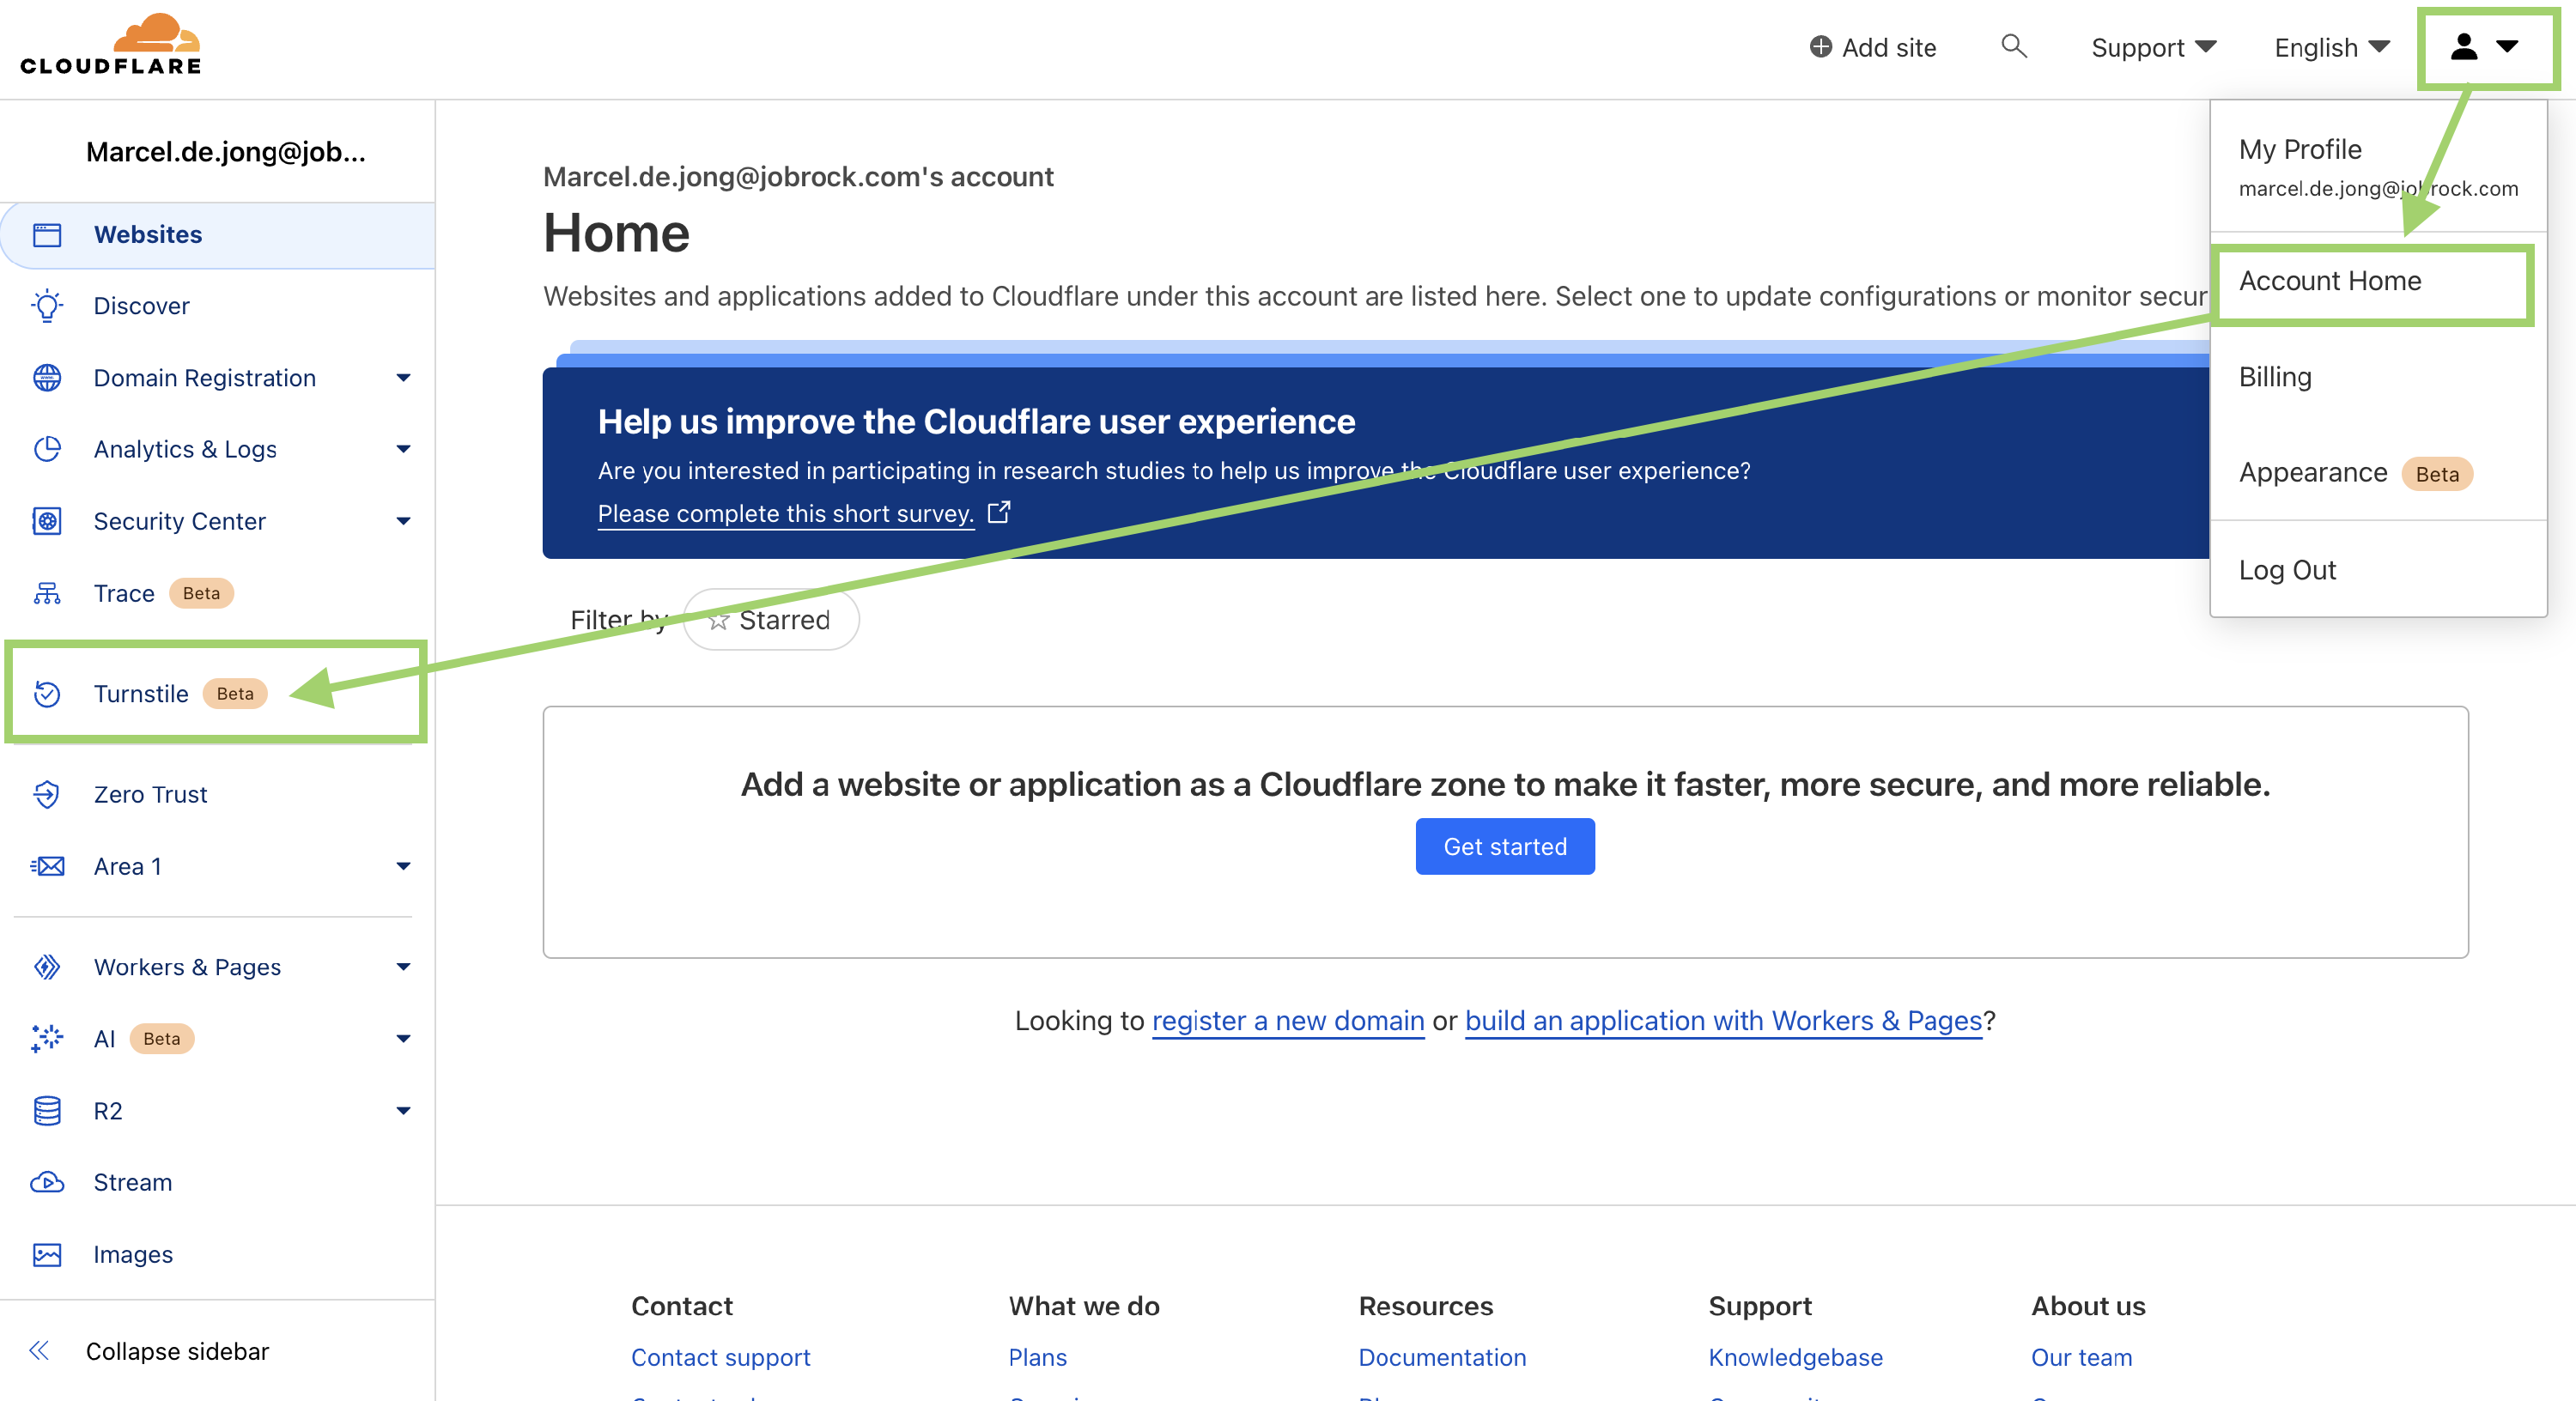The image size is (2576, 1401).
Task: Click the Stream cloud icon
Action: (x=47, y=1182)
